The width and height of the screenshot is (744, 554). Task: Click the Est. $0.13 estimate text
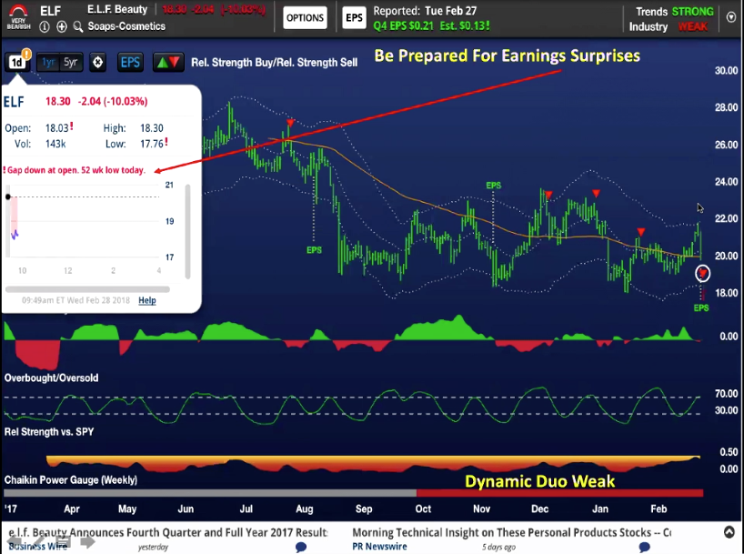tap(465, 26)
